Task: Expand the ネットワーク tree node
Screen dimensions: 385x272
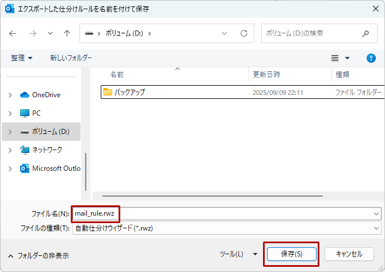Action: pos(10,150)
